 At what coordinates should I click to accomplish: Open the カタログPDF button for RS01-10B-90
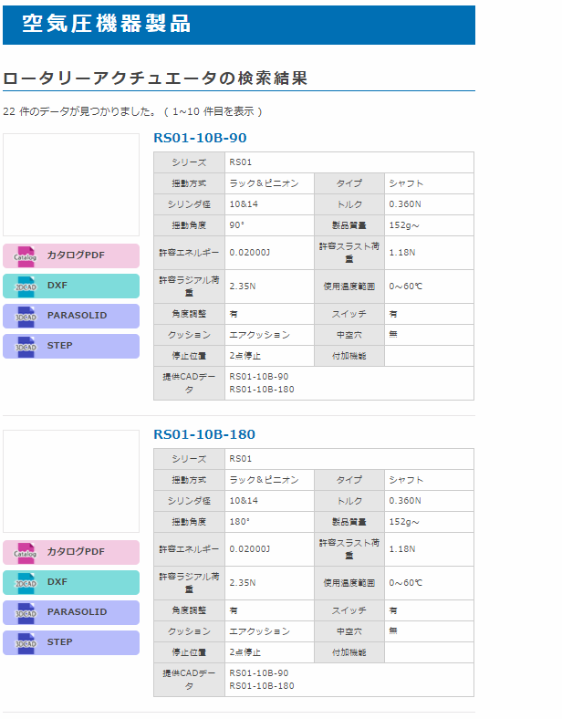pyautogui.click(x=77, y=255)
